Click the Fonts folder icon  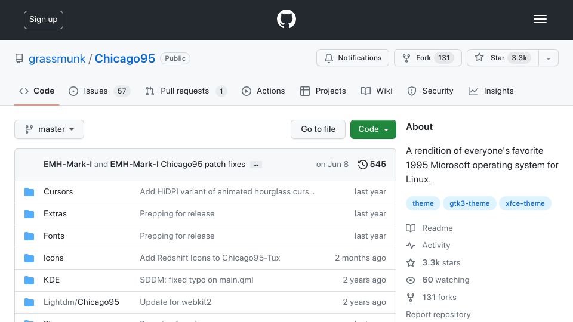pyautogui.click(x=29, y=236)
